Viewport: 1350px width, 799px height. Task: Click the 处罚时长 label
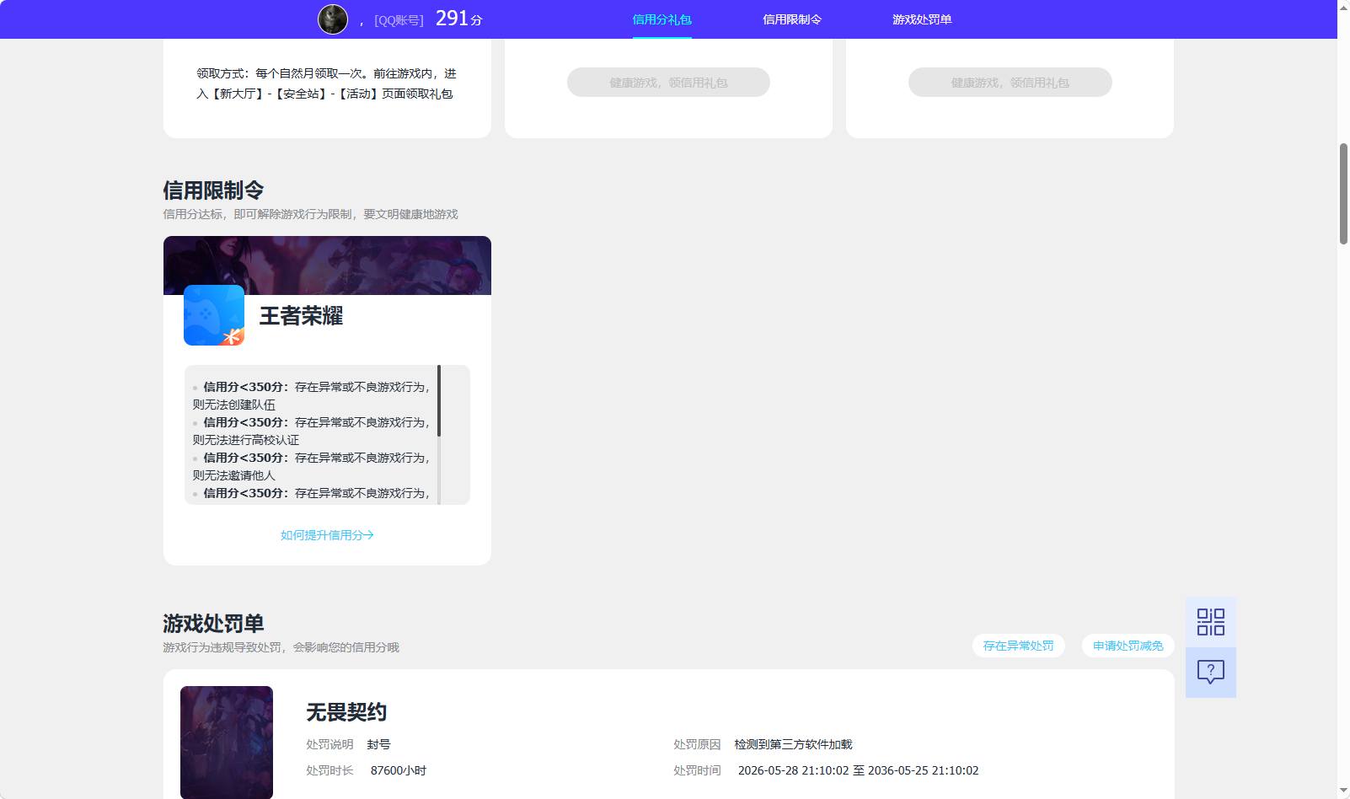(x=329, y=770)
